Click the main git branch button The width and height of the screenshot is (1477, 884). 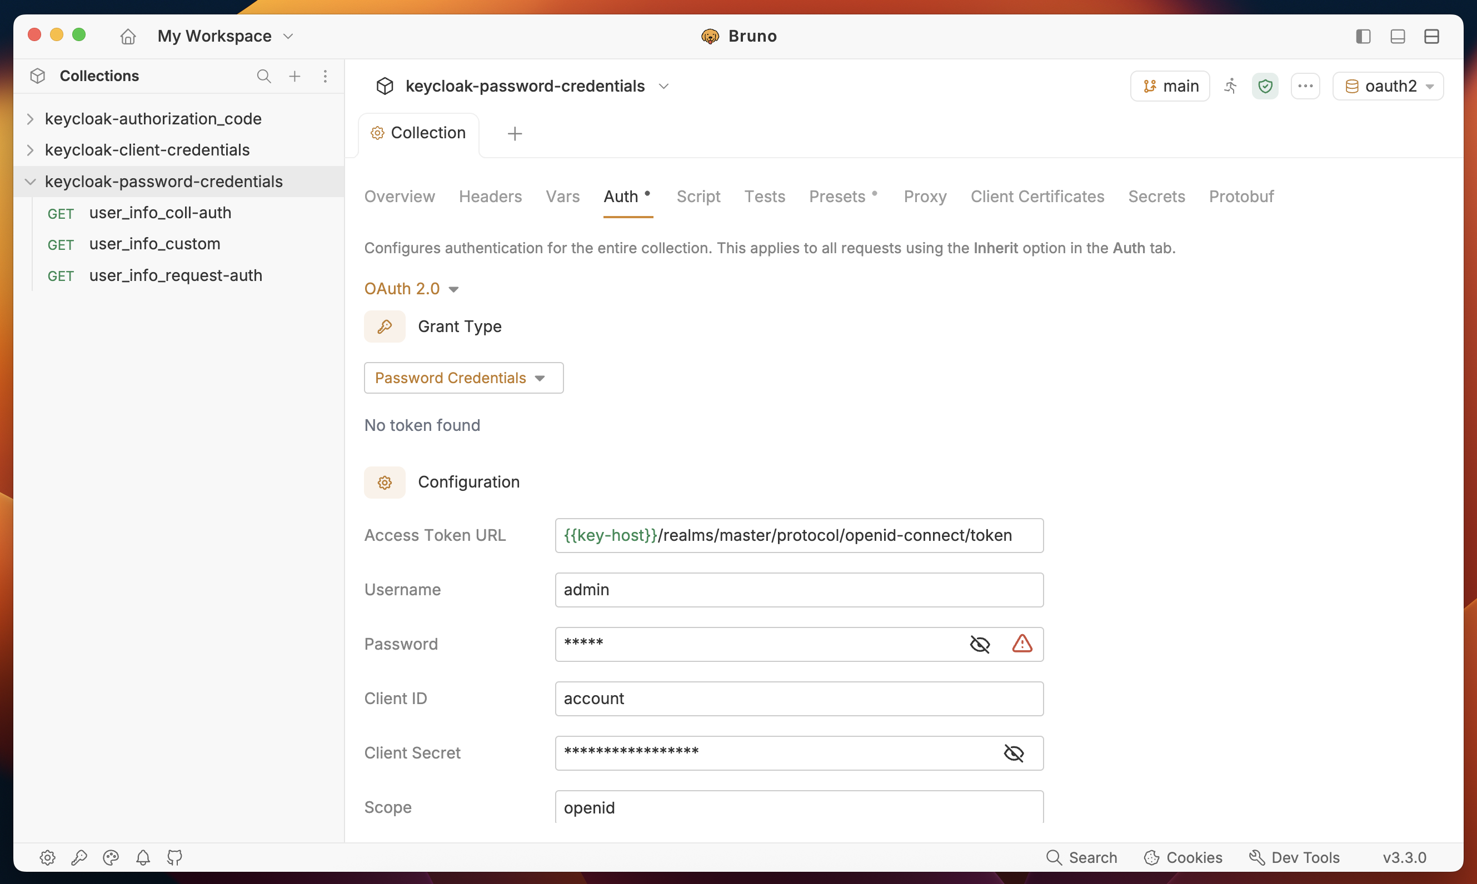tap(1170, 87)
